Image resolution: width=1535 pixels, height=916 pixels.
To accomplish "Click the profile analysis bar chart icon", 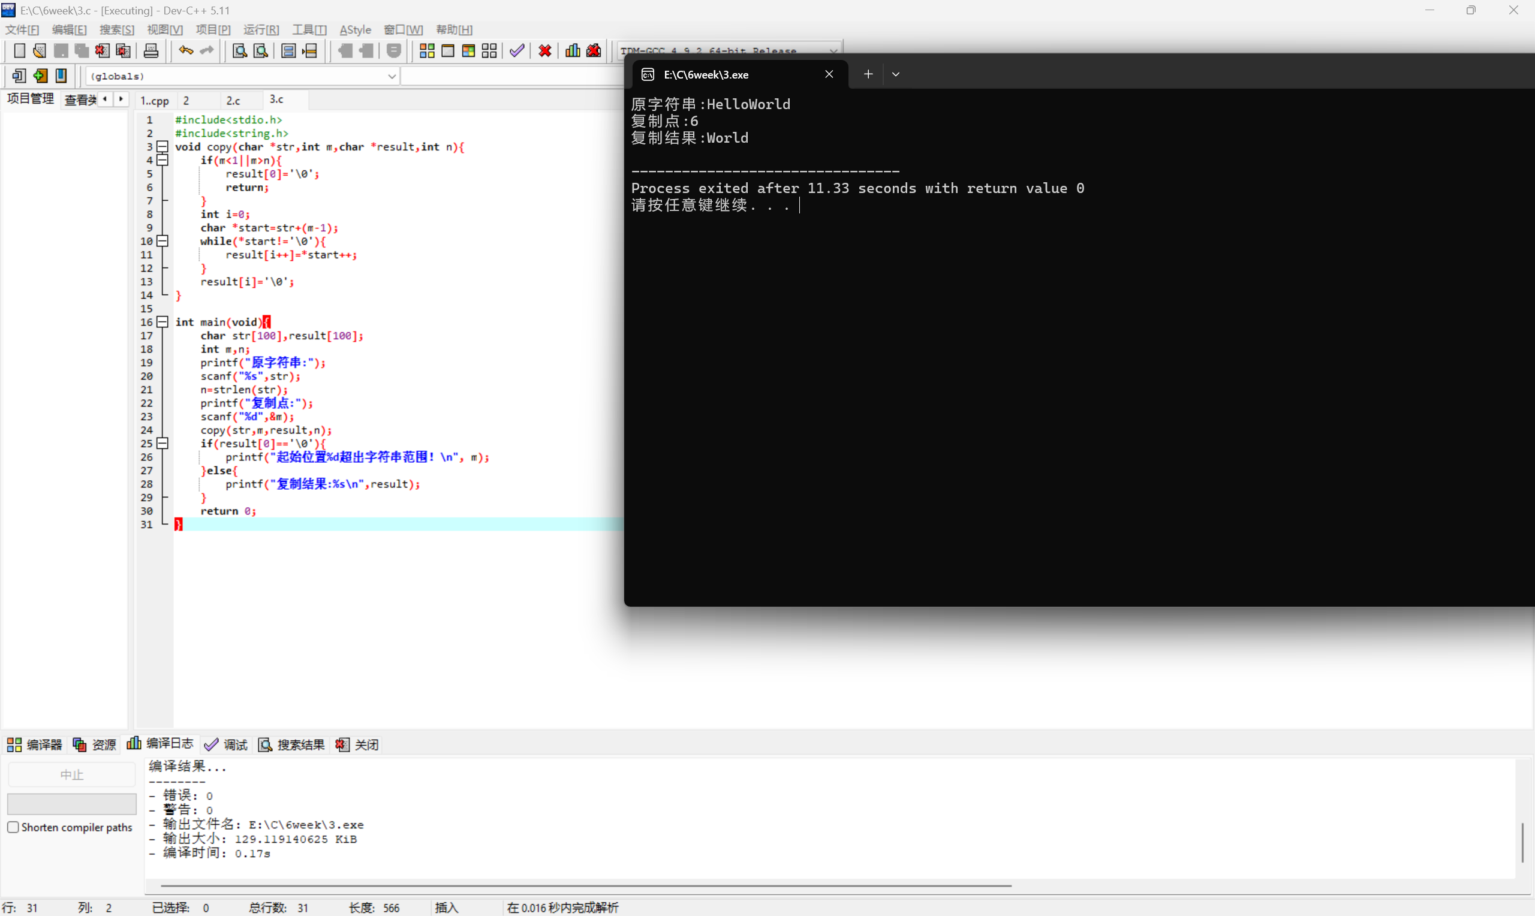I will point(572,50).
